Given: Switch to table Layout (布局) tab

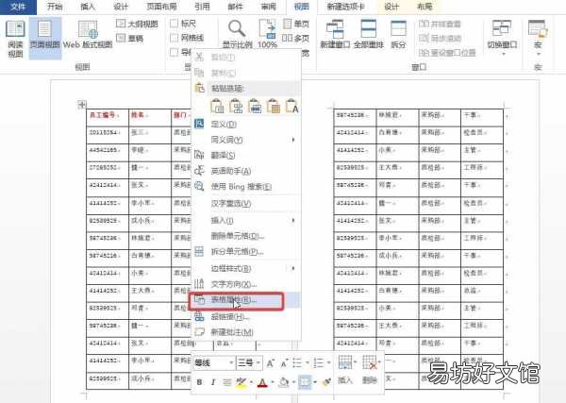Looking at the screenshot, I should coord(424,7).
